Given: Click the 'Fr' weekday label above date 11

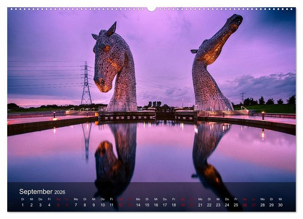Looking at the screenshot, I should coord(111,199).
